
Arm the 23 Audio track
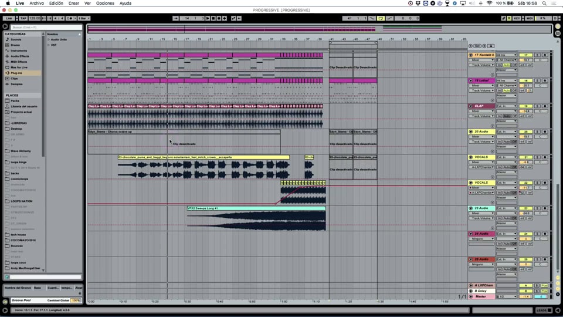point(545,208)
